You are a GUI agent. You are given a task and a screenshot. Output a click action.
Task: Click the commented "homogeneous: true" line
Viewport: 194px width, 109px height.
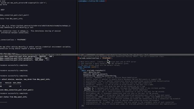click(x=118, y=83)
